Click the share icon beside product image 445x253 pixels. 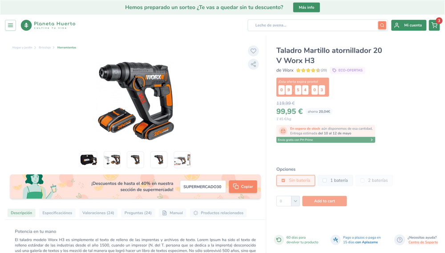pyautogui.click(x=254, y=64)
